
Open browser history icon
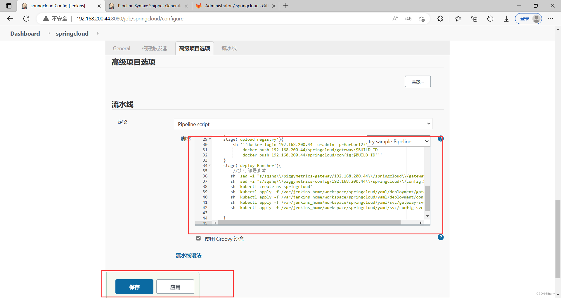(490, 19)
